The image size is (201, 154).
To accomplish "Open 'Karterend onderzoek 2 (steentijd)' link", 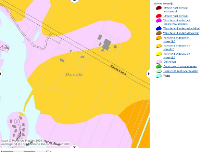I will pyautogui.click(x=177, y=48).
